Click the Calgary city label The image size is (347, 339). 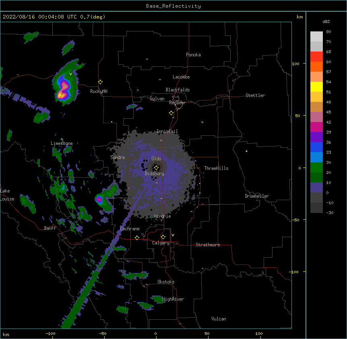tap(161, 243)
